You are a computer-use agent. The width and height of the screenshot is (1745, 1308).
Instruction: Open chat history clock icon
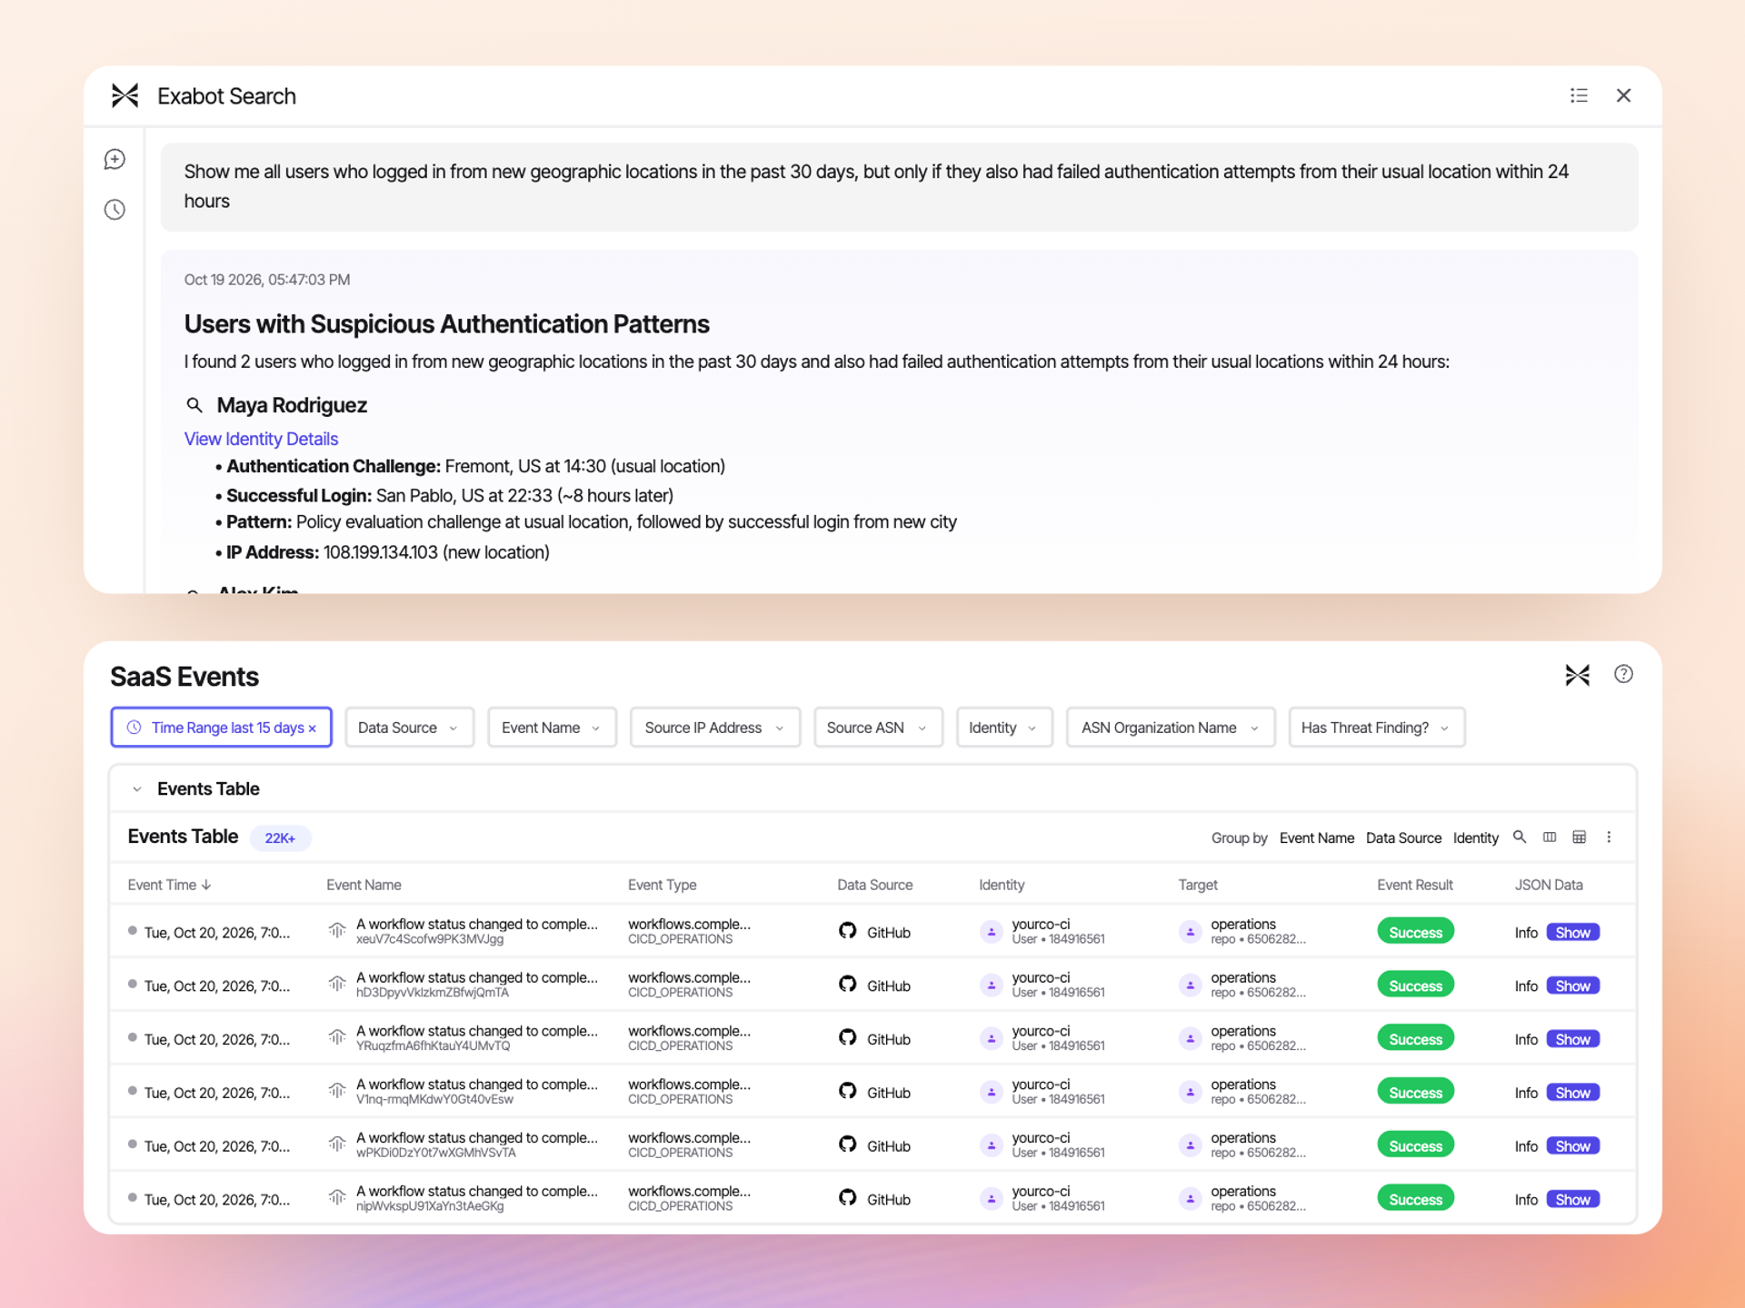point(115,210)
